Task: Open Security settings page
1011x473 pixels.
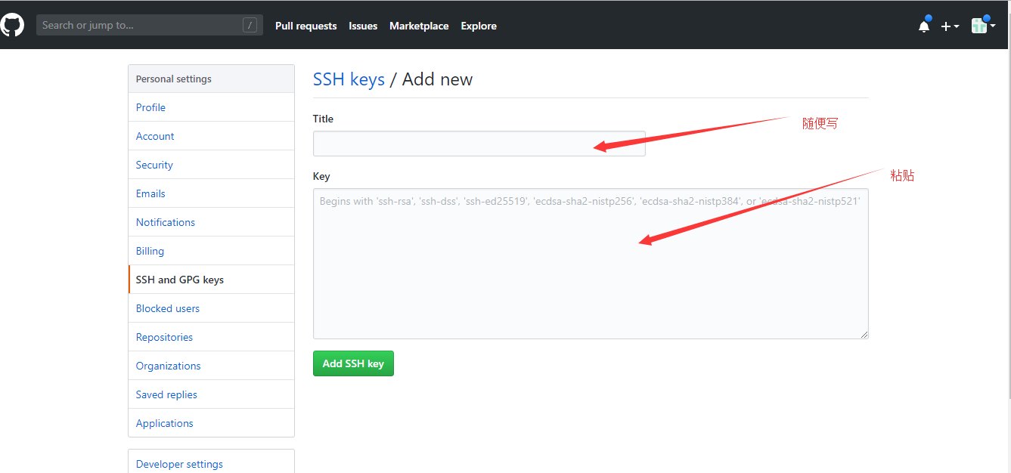Action: (x=211, y=165)
